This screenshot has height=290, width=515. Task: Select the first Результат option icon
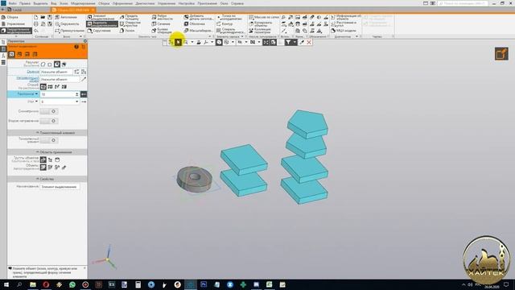[43, 64]
